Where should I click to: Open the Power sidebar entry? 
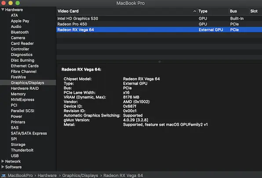tap(16, 117)
